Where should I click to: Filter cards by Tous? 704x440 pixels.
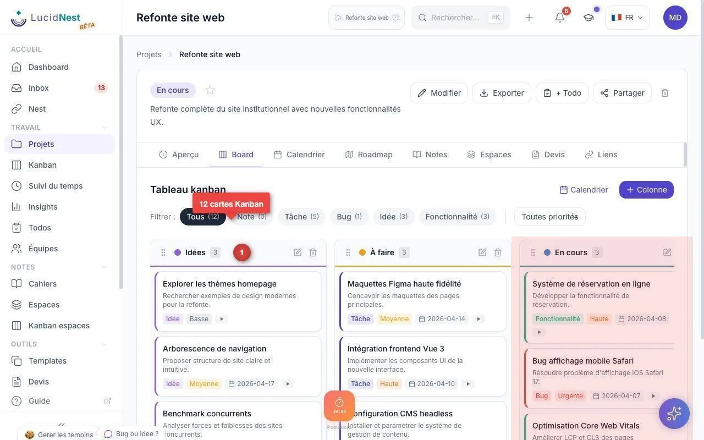click(x=203, y=217)
